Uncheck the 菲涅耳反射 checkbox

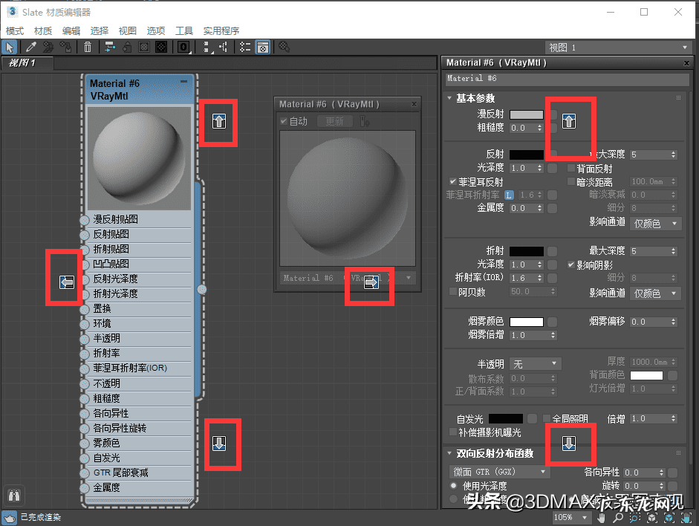point(453,182)
